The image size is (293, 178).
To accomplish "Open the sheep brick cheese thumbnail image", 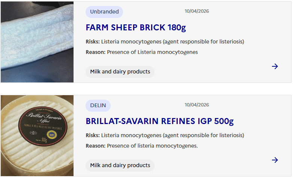I will [x=37, y=42].
